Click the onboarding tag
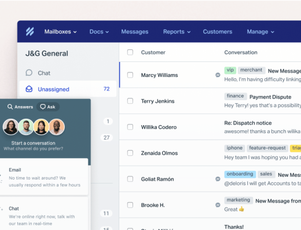The width and height of the screenshot is (301, 230). 240,174
